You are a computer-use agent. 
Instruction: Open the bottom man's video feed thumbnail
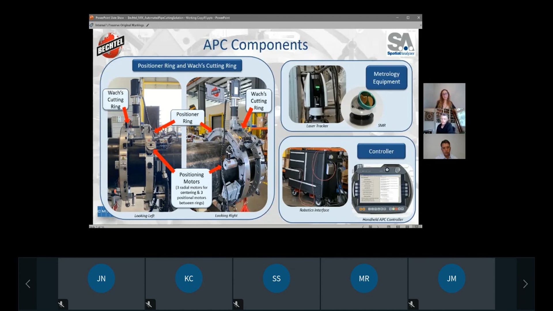tap(444, 146)
